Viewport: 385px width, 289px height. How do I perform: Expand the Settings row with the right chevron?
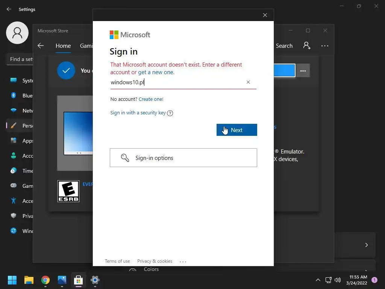click(x=366, y=245)
